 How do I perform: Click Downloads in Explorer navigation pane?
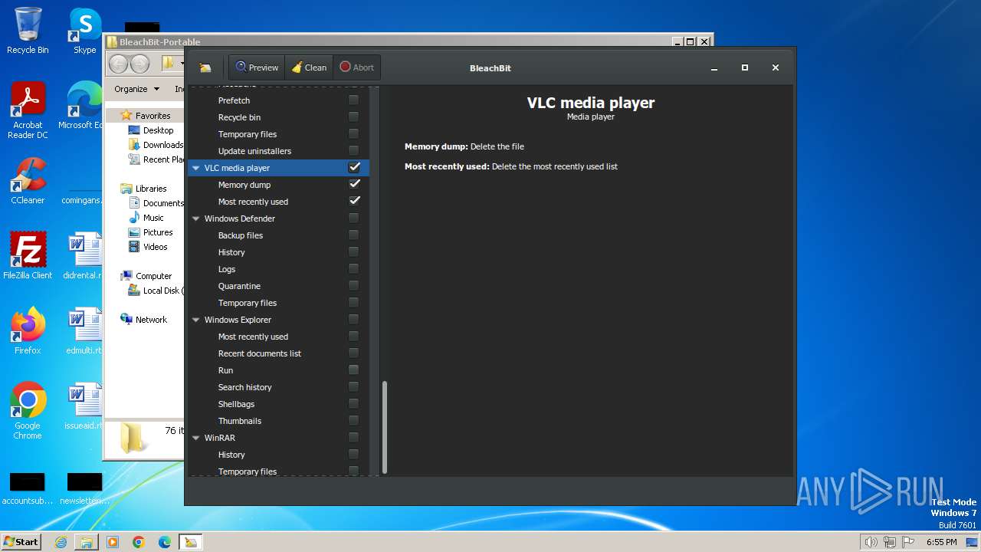point(156,145)
